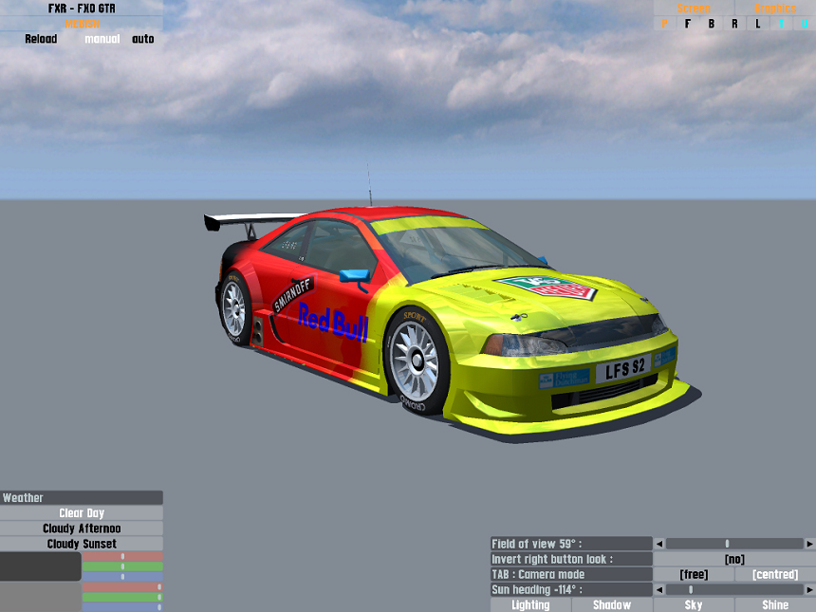This screenshot has width=816, height=612.
Task: Toggle invert right button look [no]
Action: click(734, 560)
